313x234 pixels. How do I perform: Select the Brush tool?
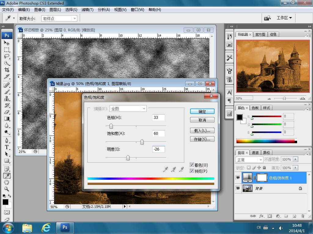click(7, 92)
